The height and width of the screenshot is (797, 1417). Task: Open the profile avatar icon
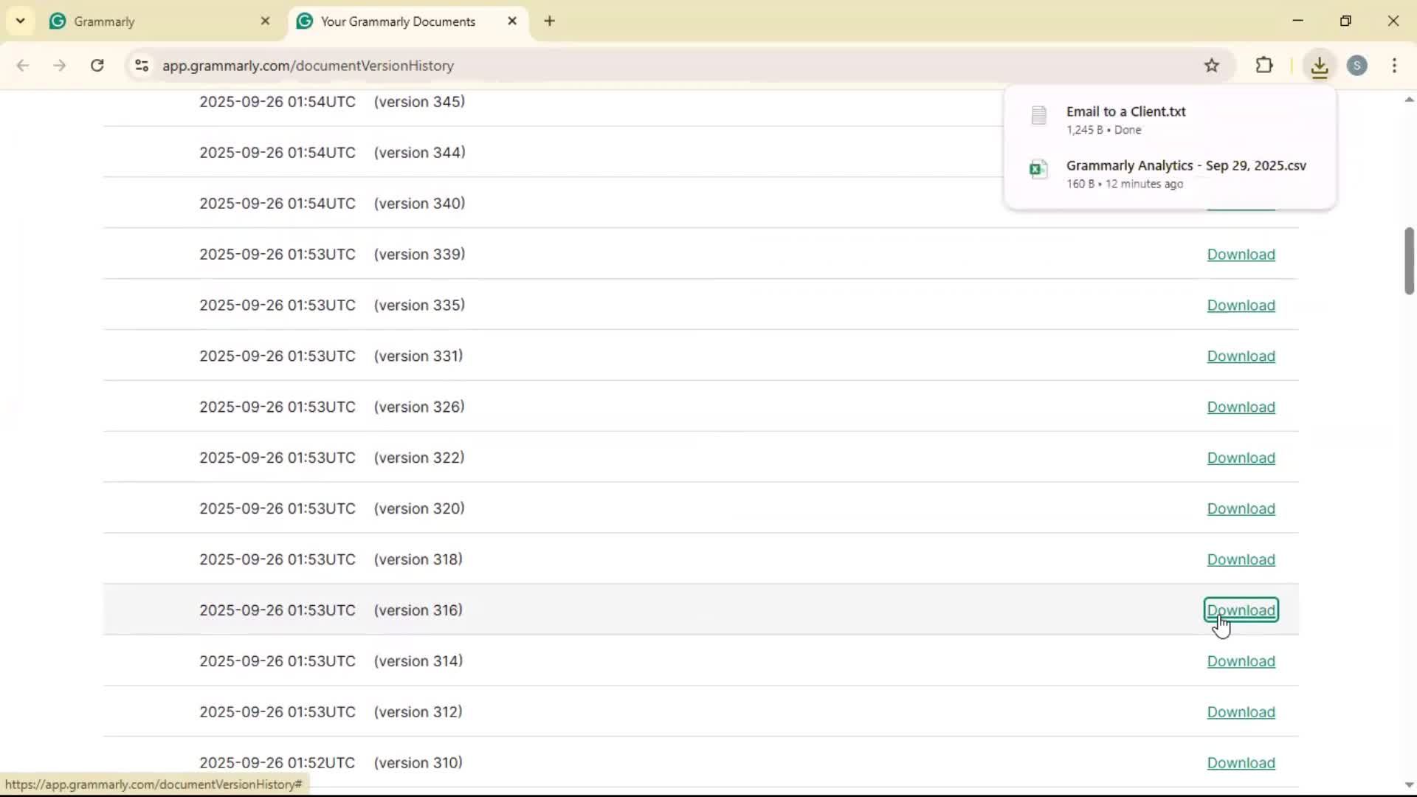(x=1356, y=66)
